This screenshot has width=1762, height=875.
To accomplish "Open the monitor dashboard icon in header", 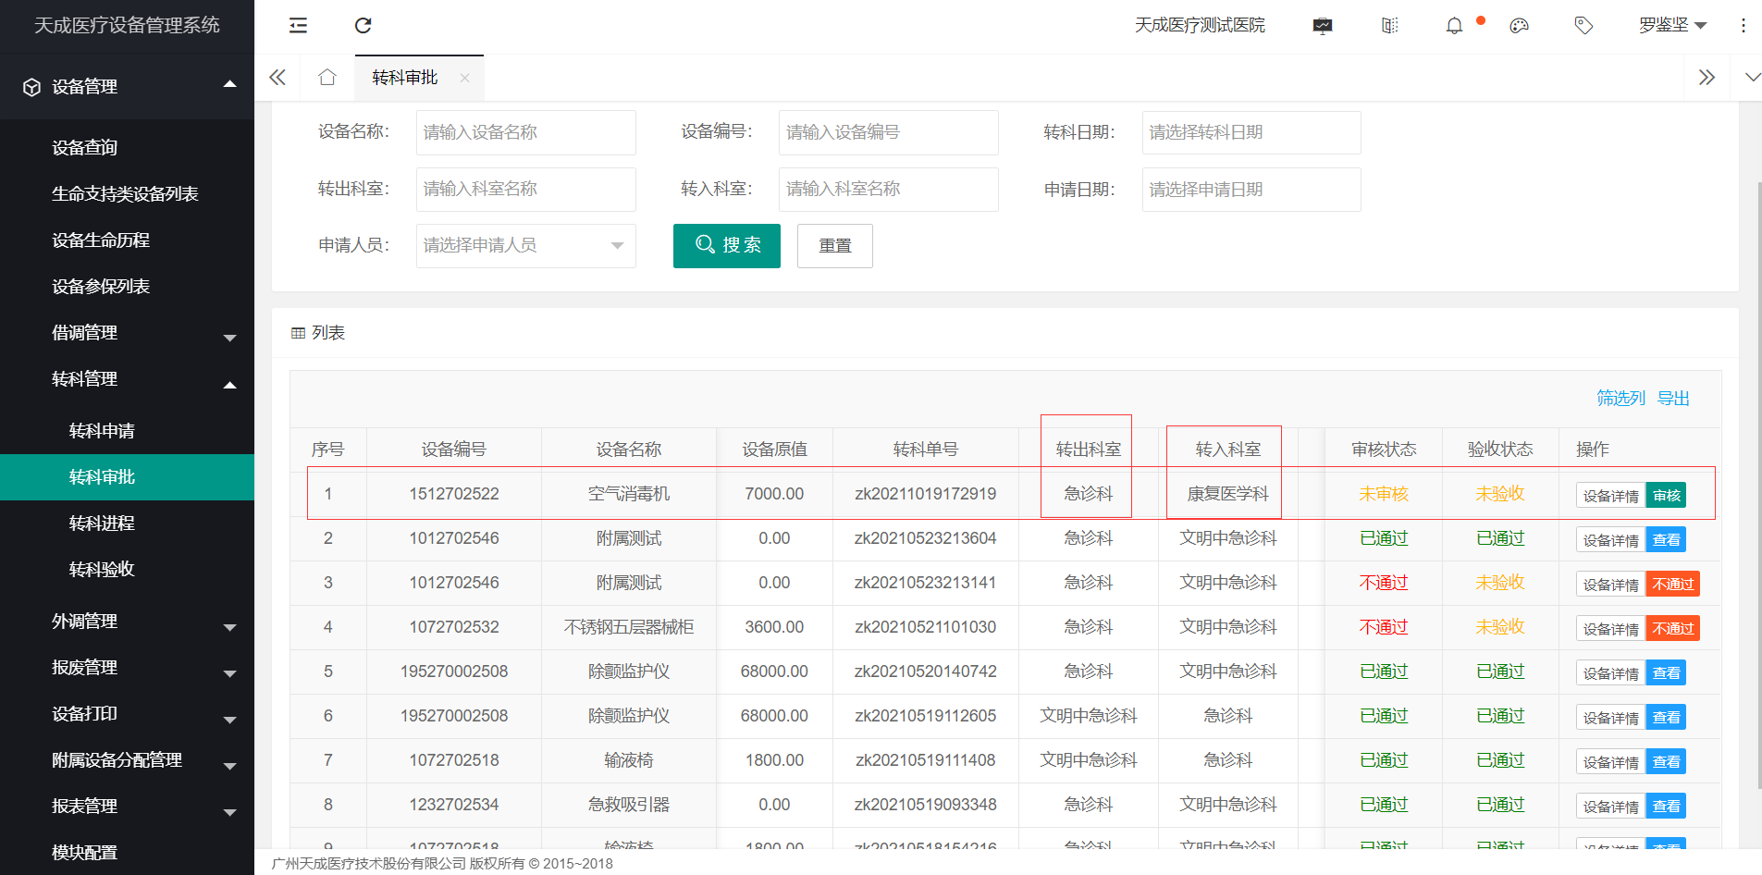I will pos(1323,26).
